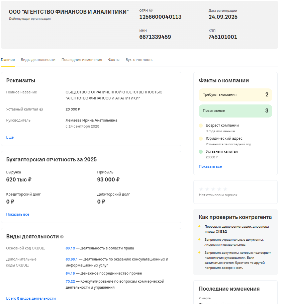Click the с 24 сентября 2025 date text
Screen dimensions: 281x304
click(82, 127)
